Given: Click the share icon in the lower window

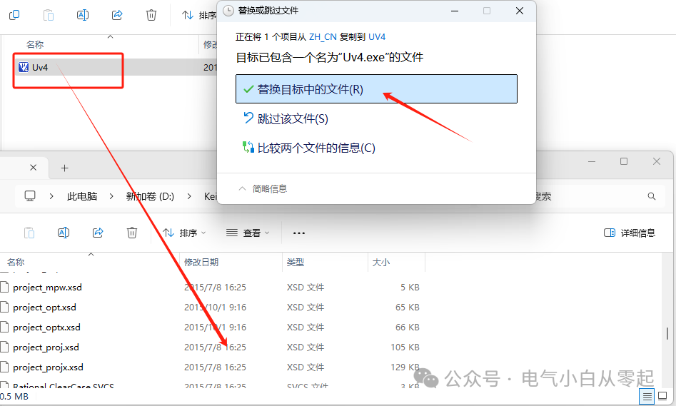Looking at the screenshot, I should tap(98, 233).
